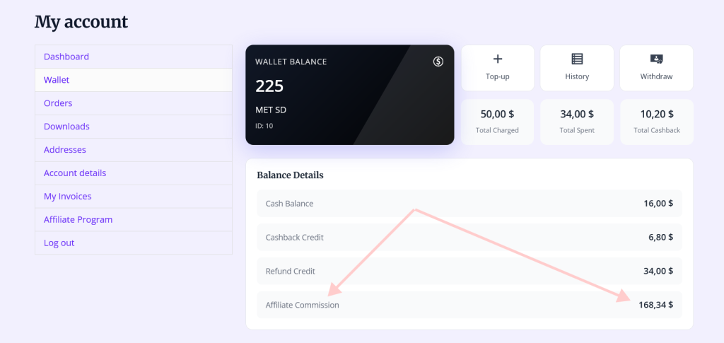Click the Total Cashback stat card
The width and height of the screenshot is (724, 343).
coord(657,122)
